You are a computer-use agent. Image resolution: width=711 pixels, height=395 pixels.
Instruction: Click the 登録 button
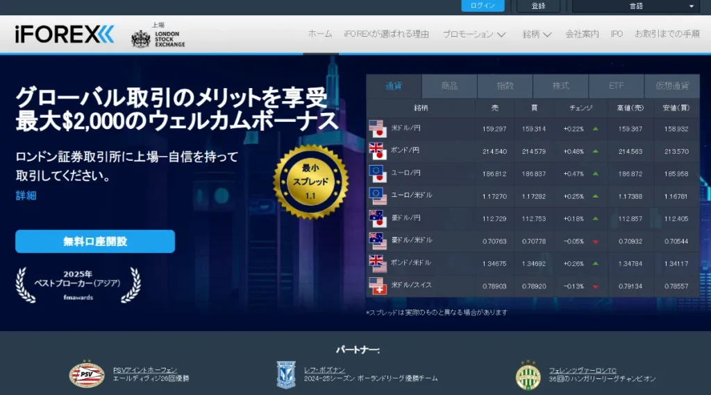tap(538, 6)
